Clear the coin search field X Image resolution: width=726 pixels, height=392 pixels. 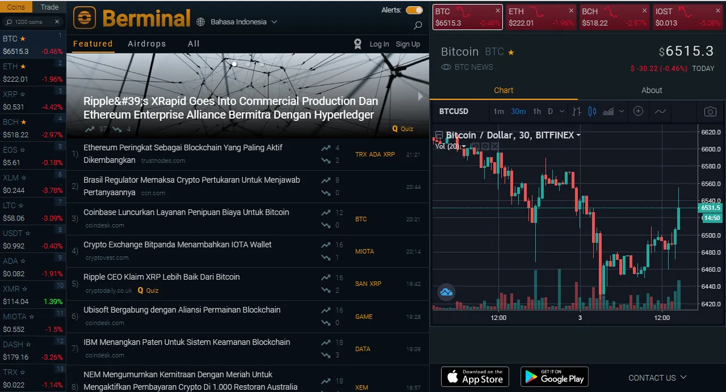[x=57, y=22]
